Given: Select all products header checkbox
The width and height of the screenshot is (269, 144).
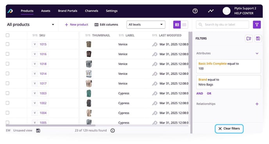Looking at the screenshot, I should pyautogui.click(x=7, y=35).
